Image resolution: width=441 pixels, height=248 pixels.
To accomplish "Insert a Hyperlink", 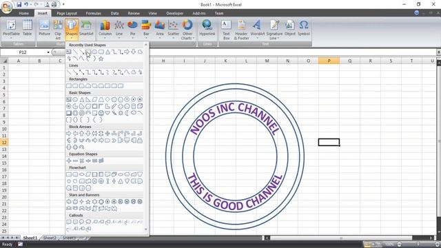I will [x=207, y=28].
